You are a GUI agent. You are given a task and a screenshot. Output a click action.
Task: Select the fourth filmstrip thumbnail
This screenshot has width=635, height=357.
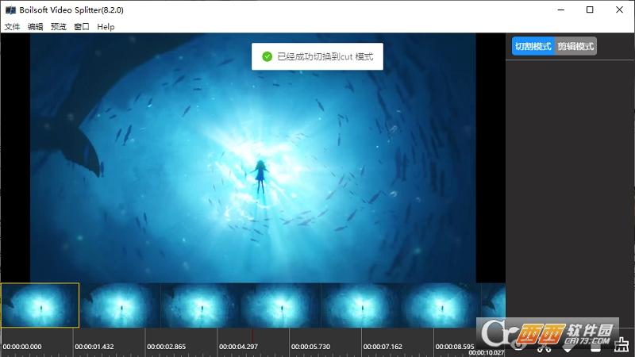pyautogui.click(x=281, y=305)
